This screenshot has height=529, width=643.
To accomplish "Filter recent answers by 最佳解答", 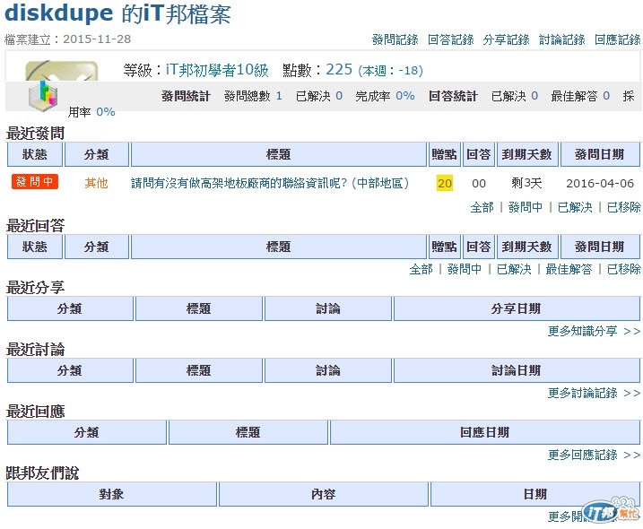I will [x=569, y=269].
